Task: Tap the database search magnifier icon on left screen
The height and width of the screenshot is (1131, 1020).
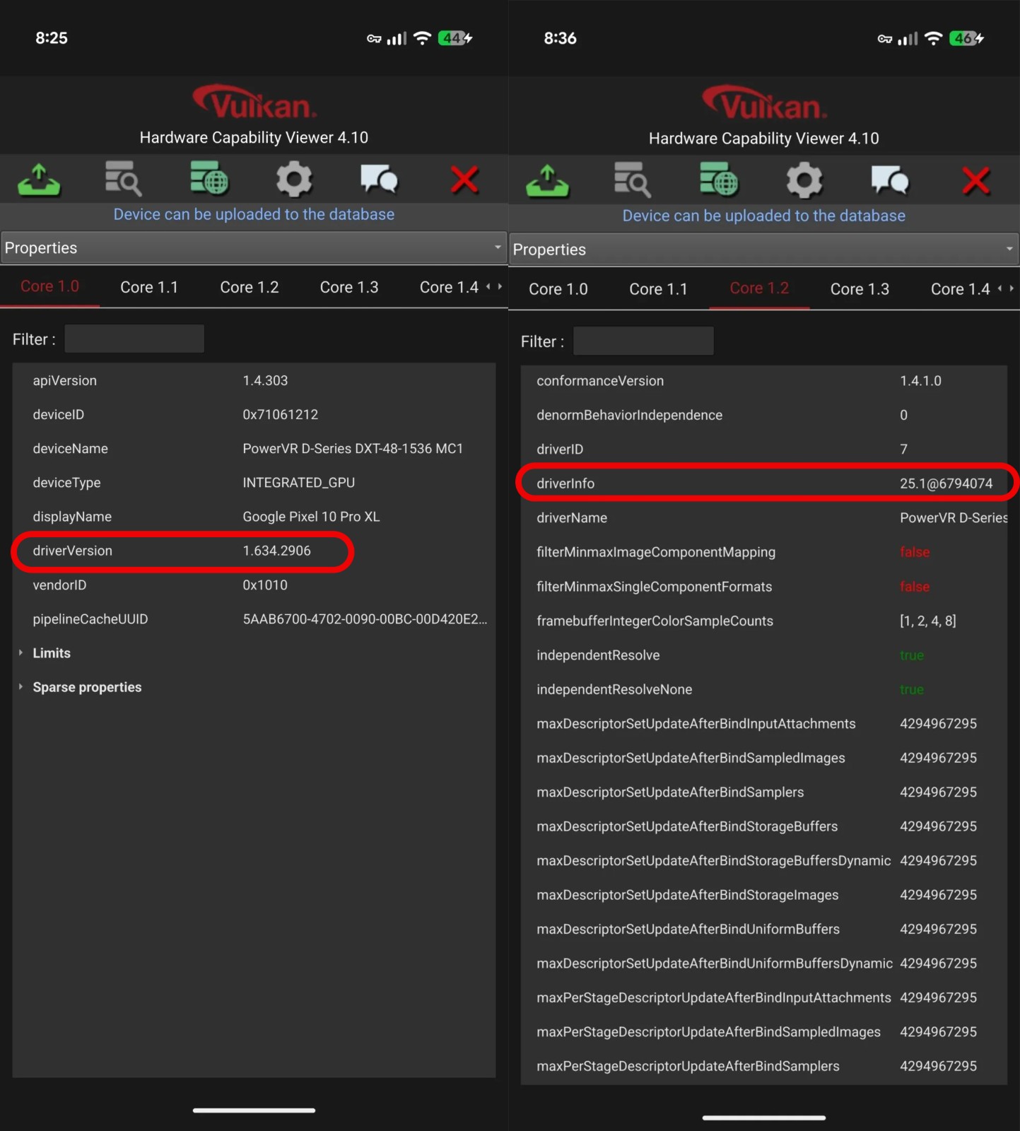Action: [123, 180]
